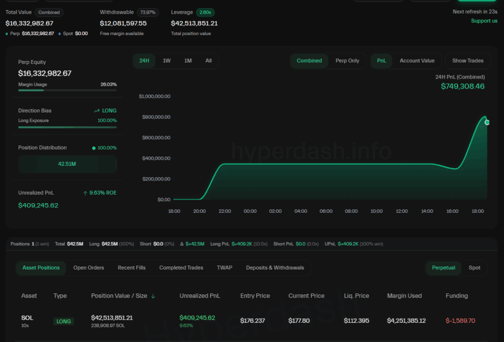Click the up arrow beside 9.63% ROE
Viewport: 504px width, 342px height.
pos(85,193)
